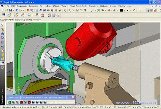Screen dimensions: 161x109
Task: Click the green joystick view icon
Action: click(x=114, y=10)
